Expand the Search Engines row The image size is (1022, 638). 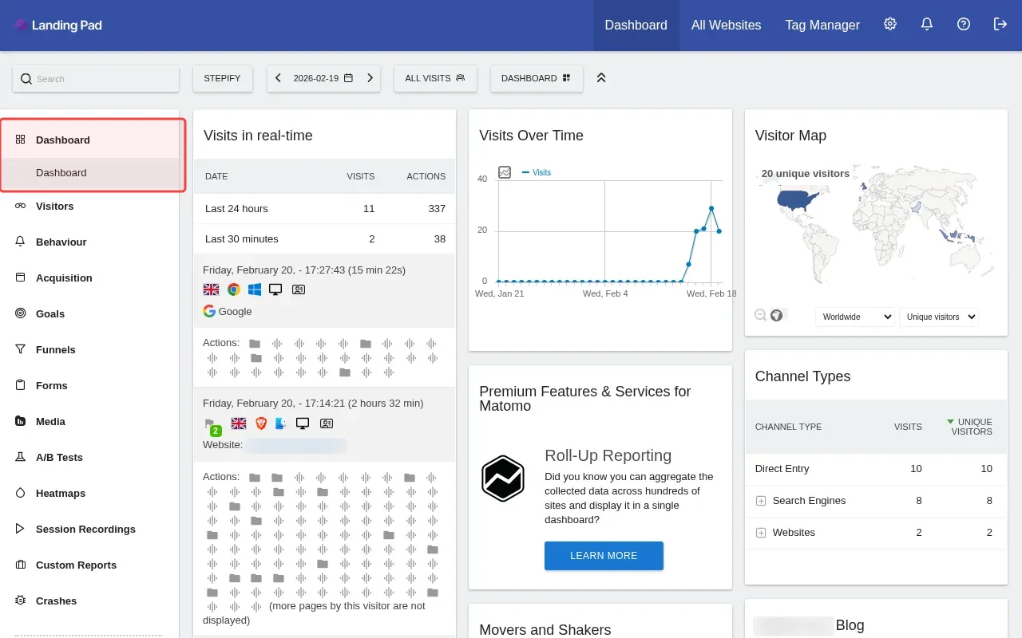click(x=761, y=501)
